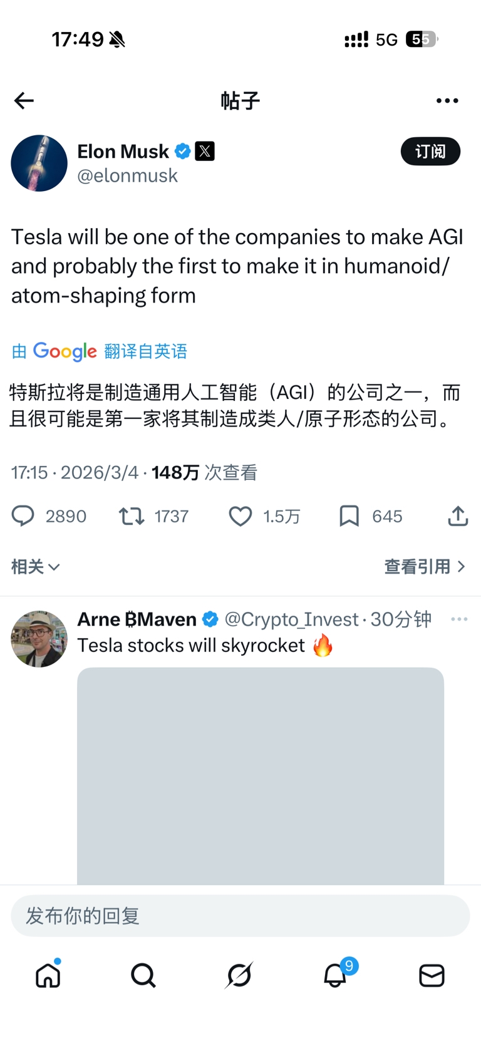The width and height of the screenshot is (481, 1046).
Task: Open Messages envelope tab
Action: point(432,975)
